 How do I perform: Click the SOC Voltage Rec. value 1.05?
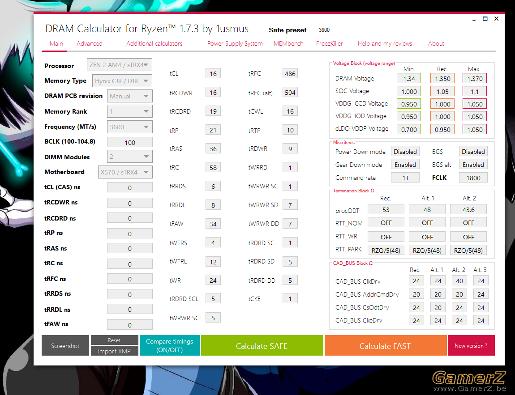tap(442, 91)
